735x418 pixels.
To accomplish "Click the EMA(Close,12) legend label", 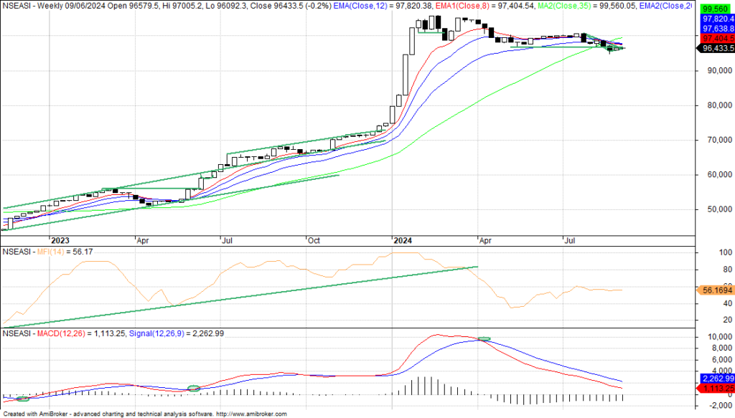I will [367, 5].
